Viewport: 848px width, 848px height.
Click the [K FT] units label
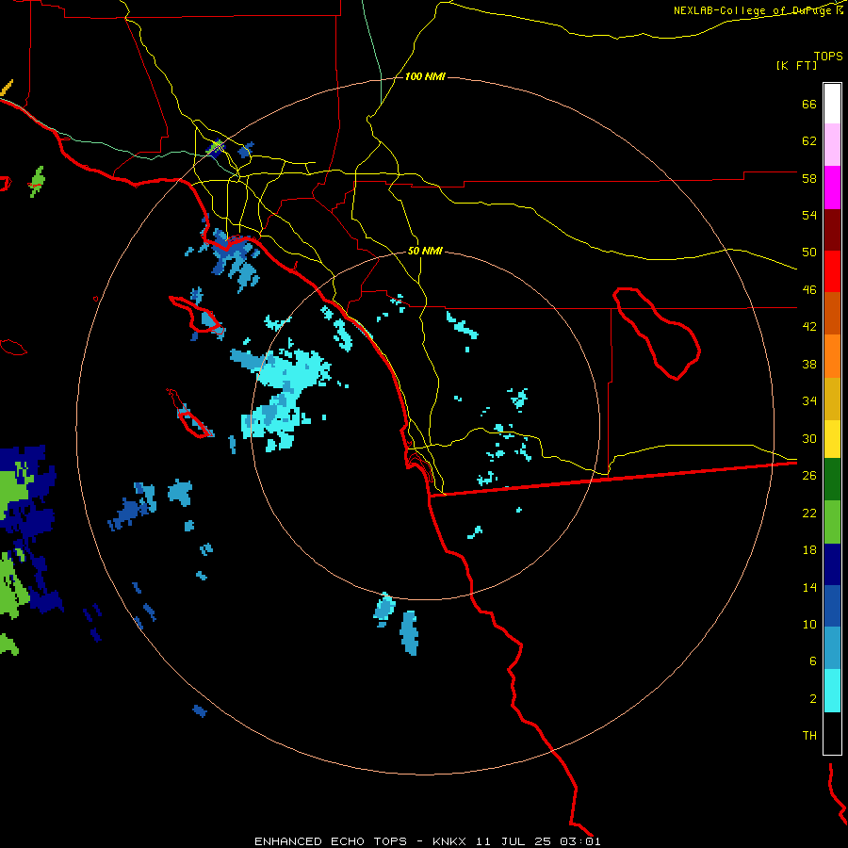pos(796,66)
